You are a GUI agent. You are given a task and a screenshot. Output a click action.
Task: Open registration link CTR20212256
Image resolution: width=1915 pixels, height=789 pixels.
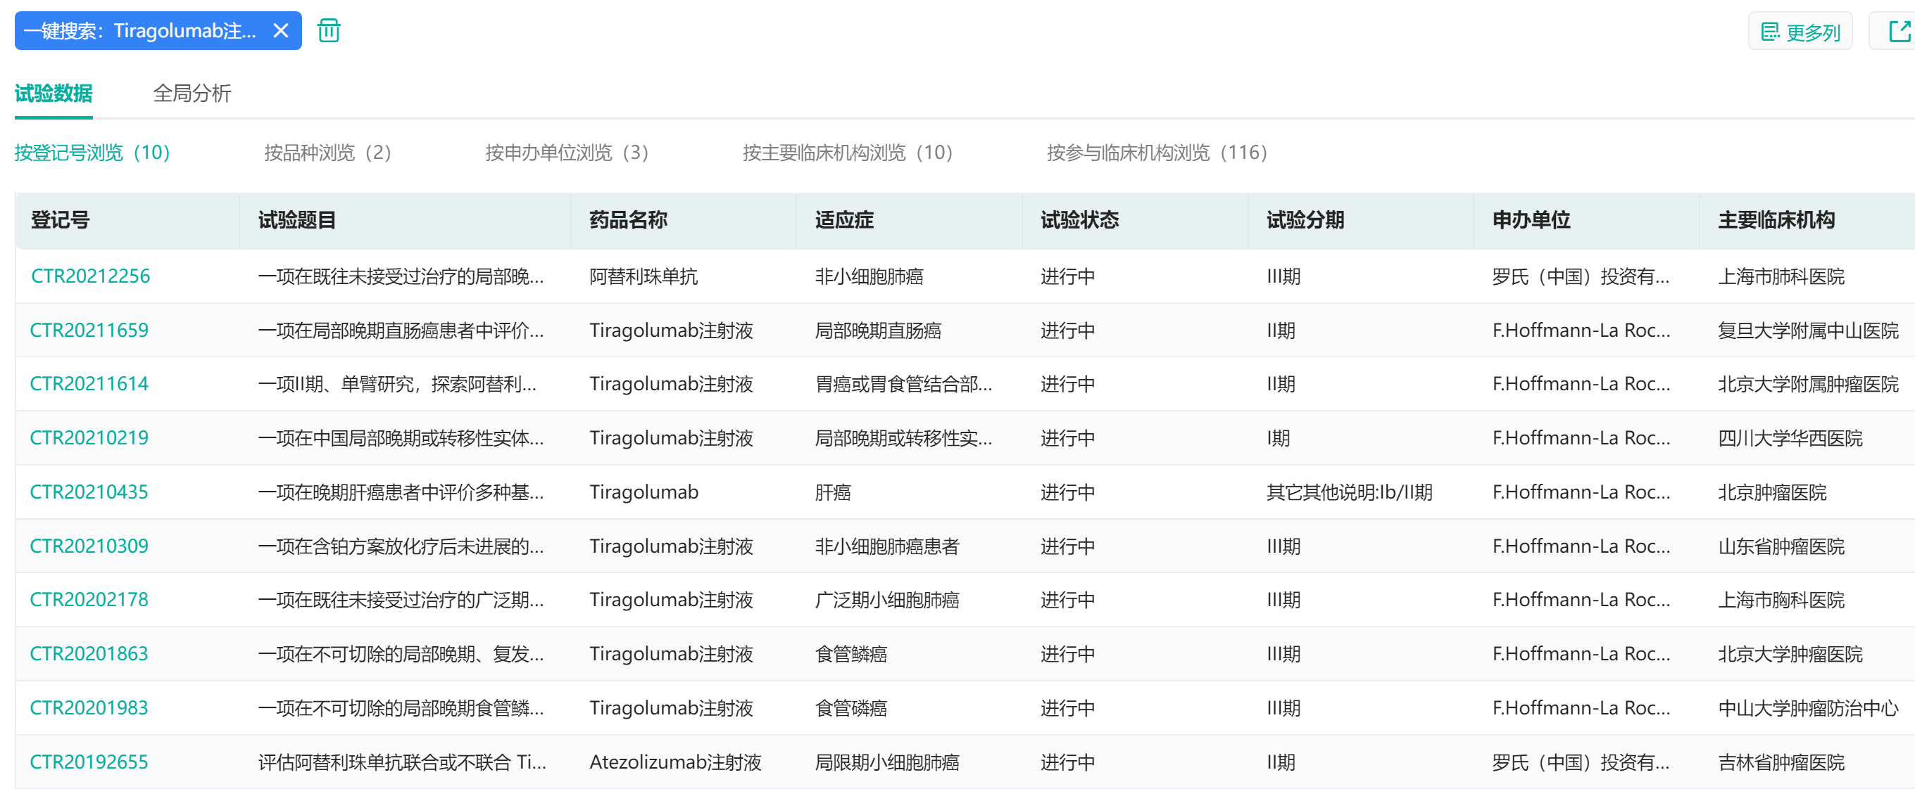pyautogui.click(x=90, y=276)
